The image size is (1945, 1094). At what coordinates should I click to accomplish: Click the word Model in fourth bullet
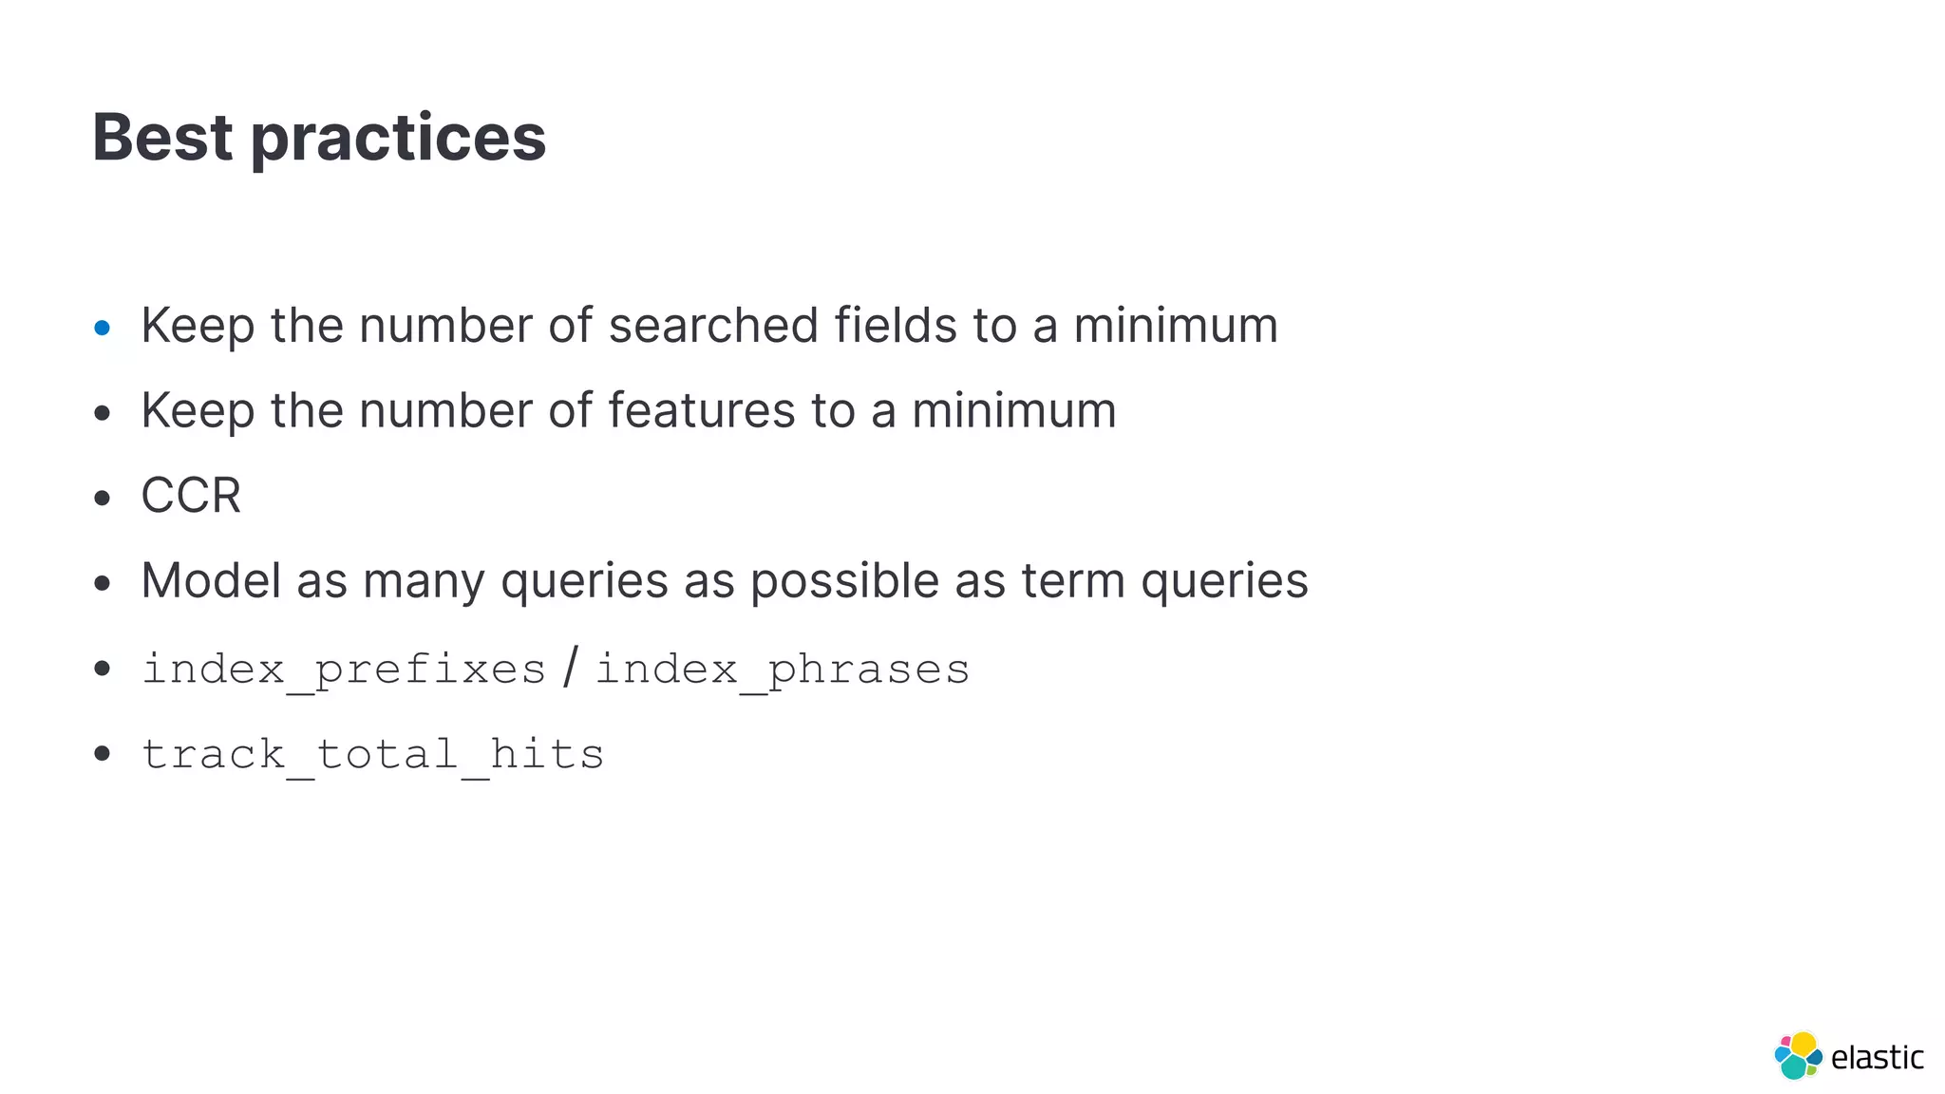point(211,581)
